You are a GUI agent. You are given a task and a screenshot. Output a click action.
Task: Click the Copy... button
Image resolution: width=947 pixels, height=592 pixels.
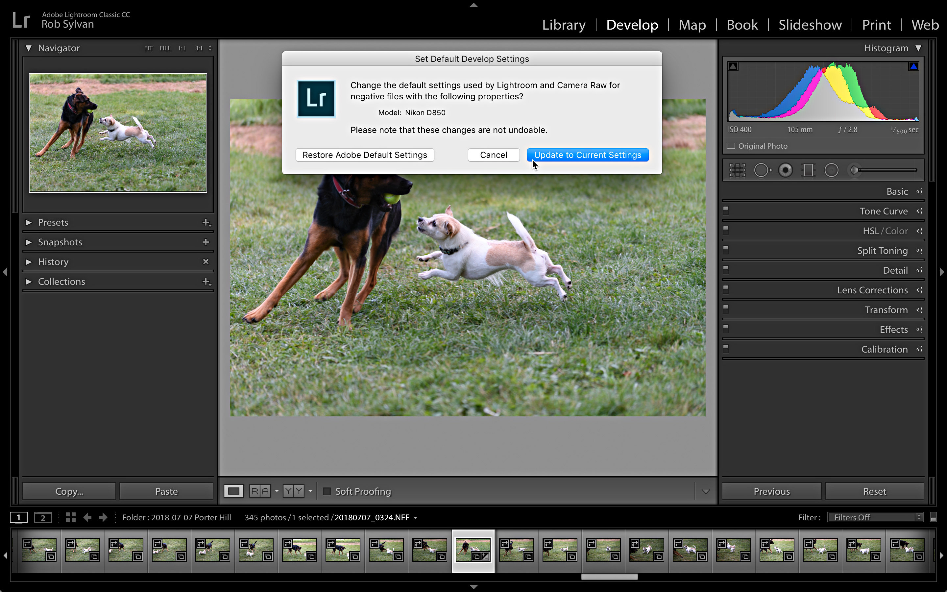[69, 491]
